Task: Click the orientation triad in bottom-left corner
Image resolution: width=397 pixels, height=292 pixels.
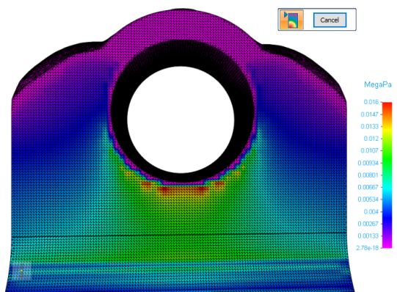Action: pos(22,271)
